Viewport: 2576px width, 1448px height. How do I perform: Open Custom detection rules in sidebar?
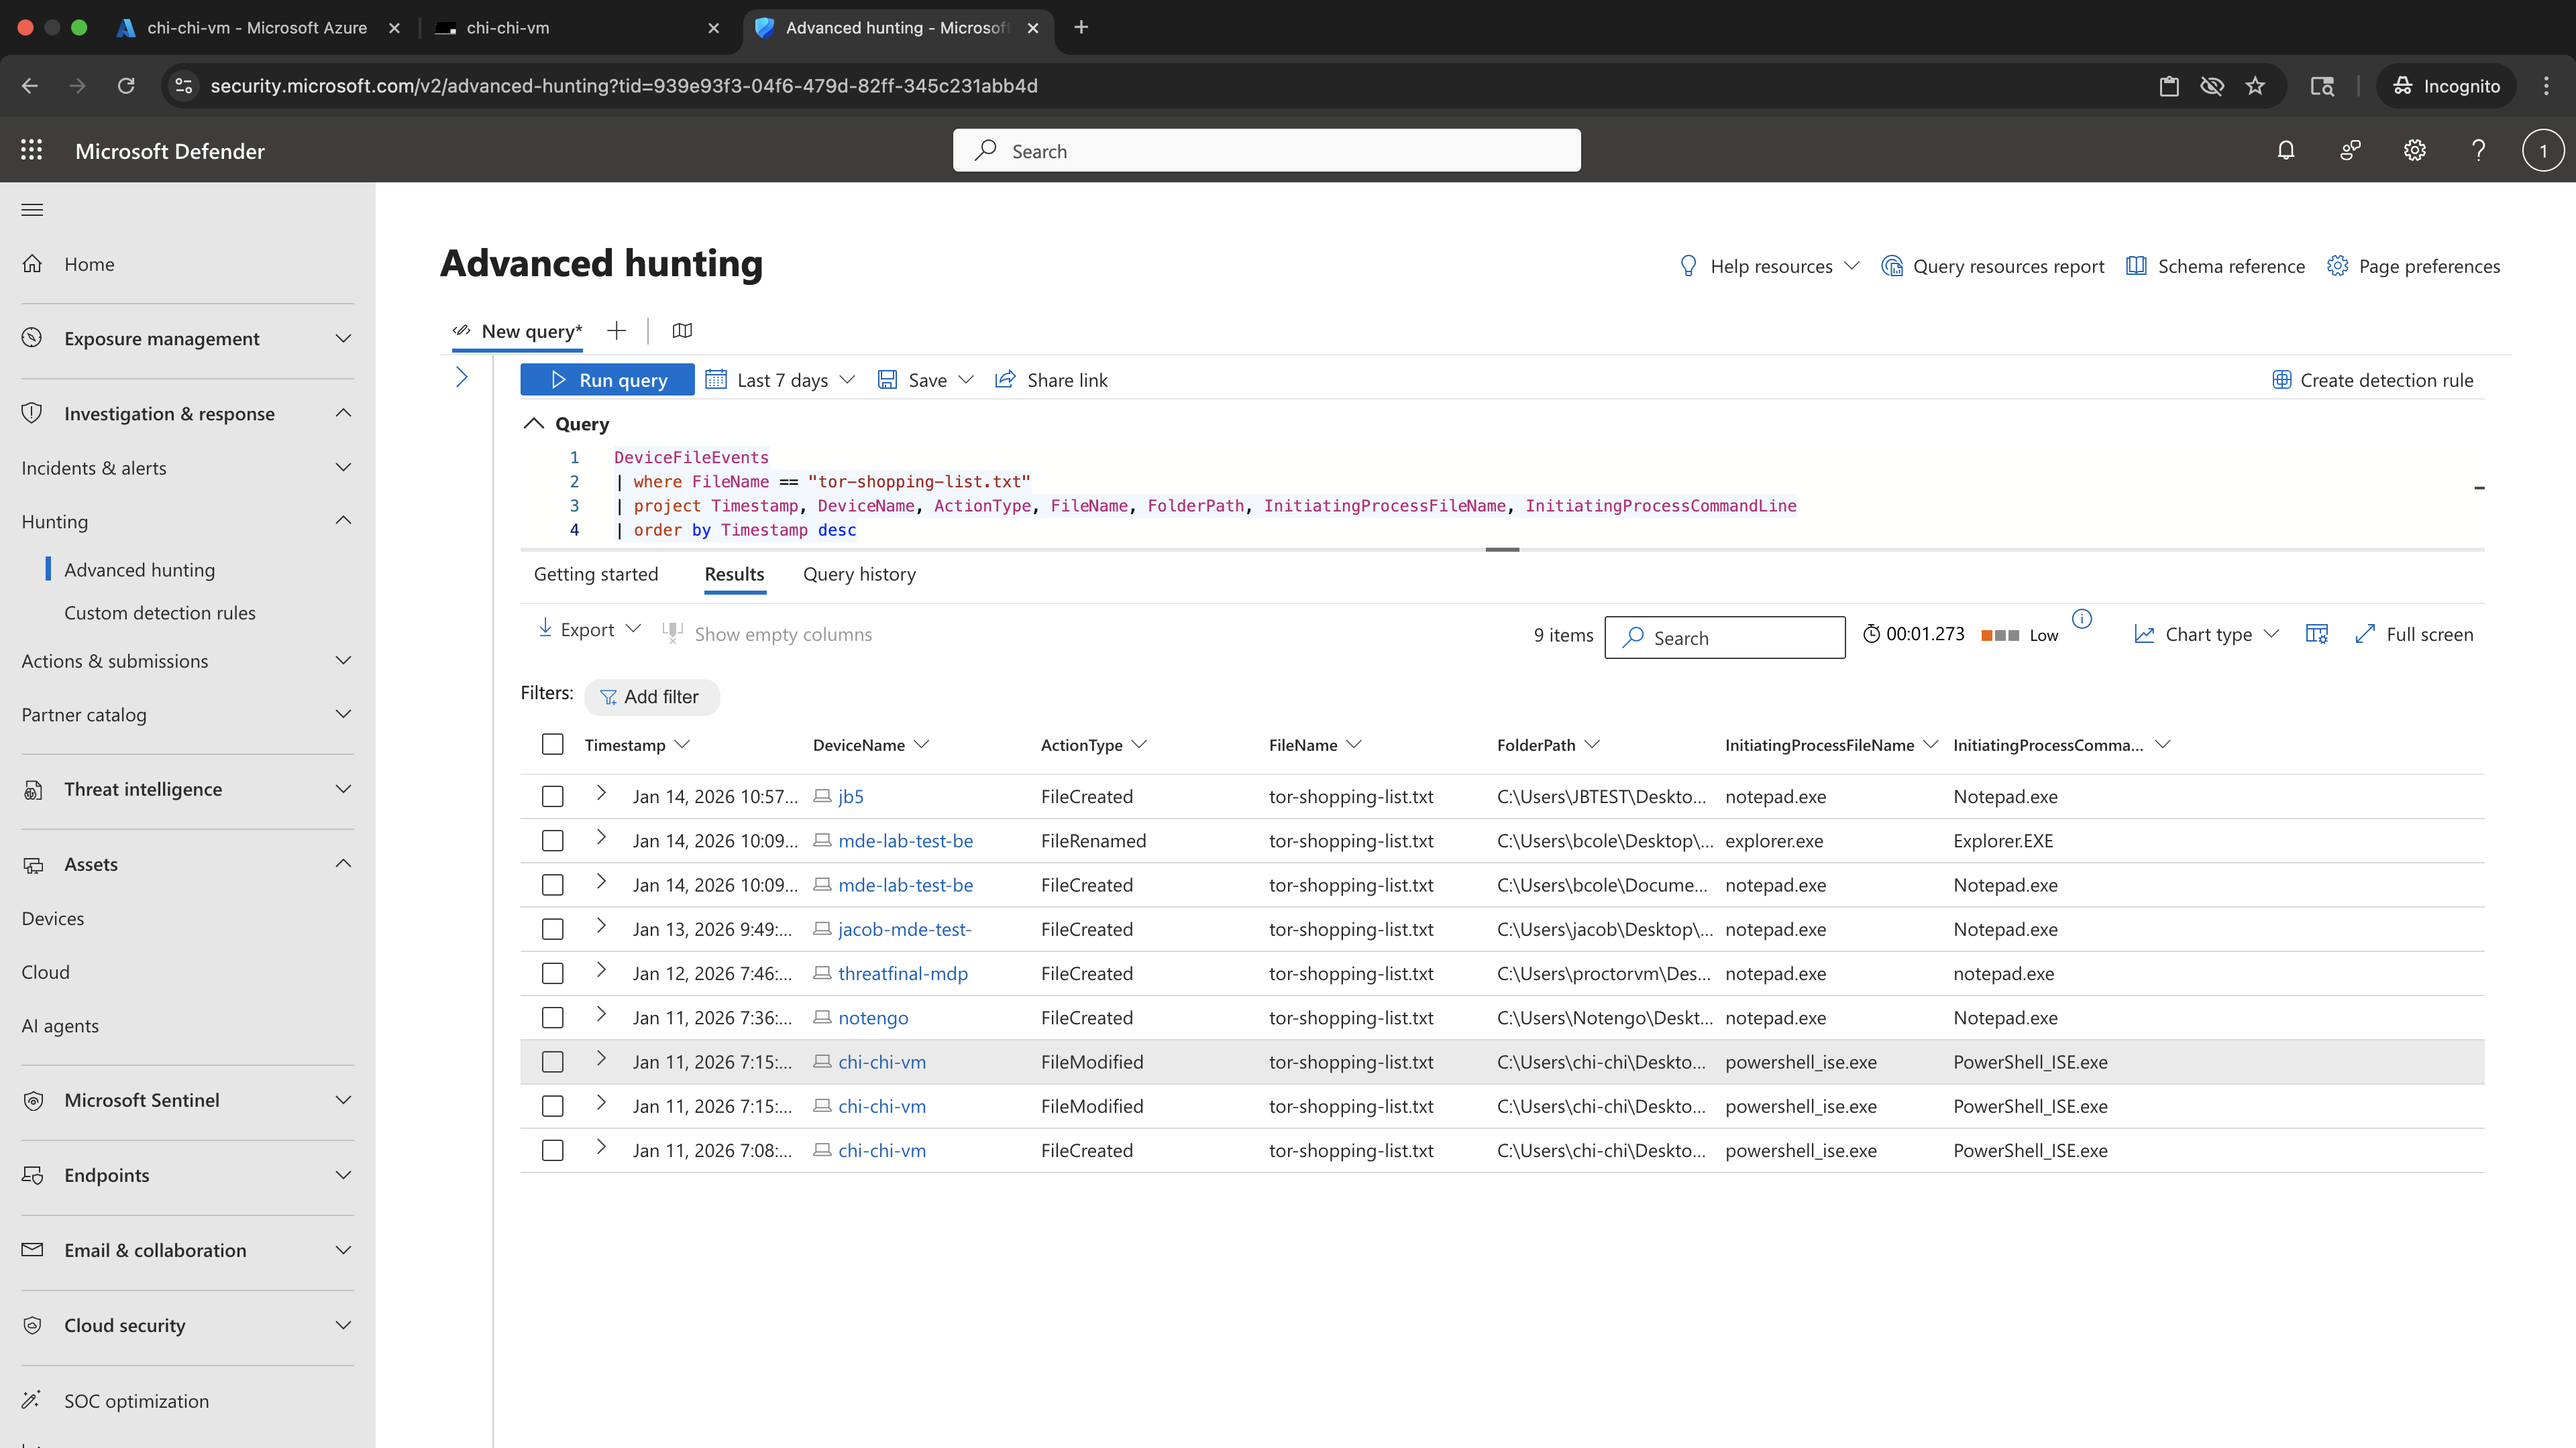coord(160,613)
